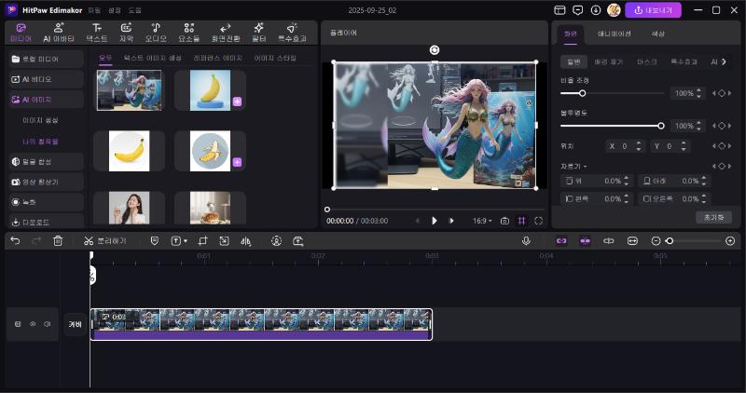Select the crop tool in timeline toolbar
The height and width of the screenshot is (393, 746).
coord(202,241)
